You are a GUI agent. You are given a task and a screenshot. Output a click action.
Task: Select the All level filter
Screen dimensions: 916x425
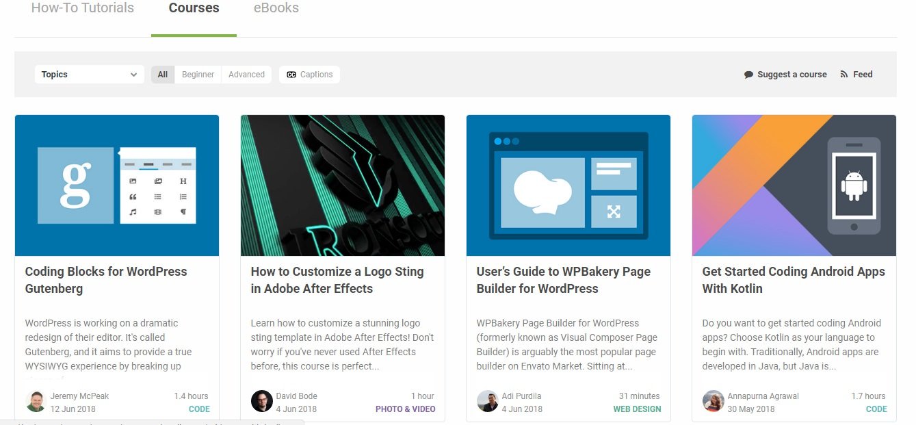point(163,75)
